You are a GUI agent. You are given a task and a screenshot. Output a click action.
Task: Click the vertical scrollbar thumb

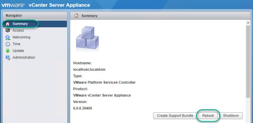point(248,61)
